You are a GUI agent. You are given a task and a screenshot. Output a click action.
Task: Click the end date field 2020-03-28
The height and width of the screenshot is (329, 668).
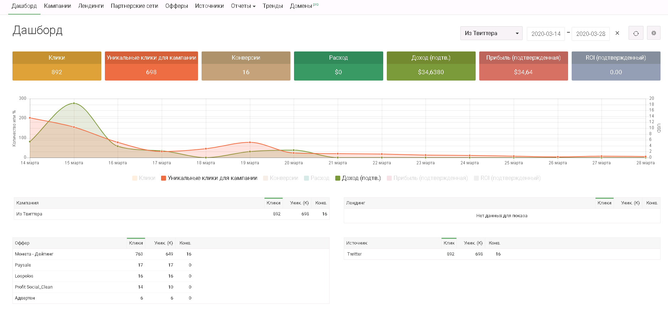[590, 34]
